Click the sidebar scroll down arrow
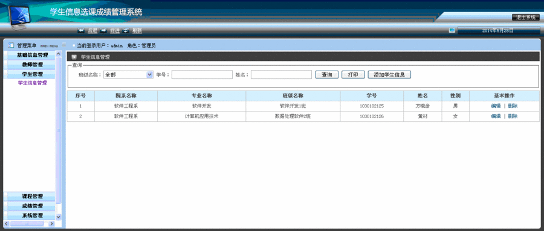 tap(58, 217)
